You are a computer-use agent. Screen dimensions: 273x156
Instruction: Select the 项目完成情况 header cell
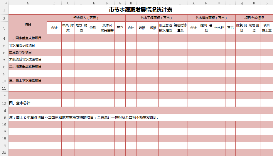(254, 18)
